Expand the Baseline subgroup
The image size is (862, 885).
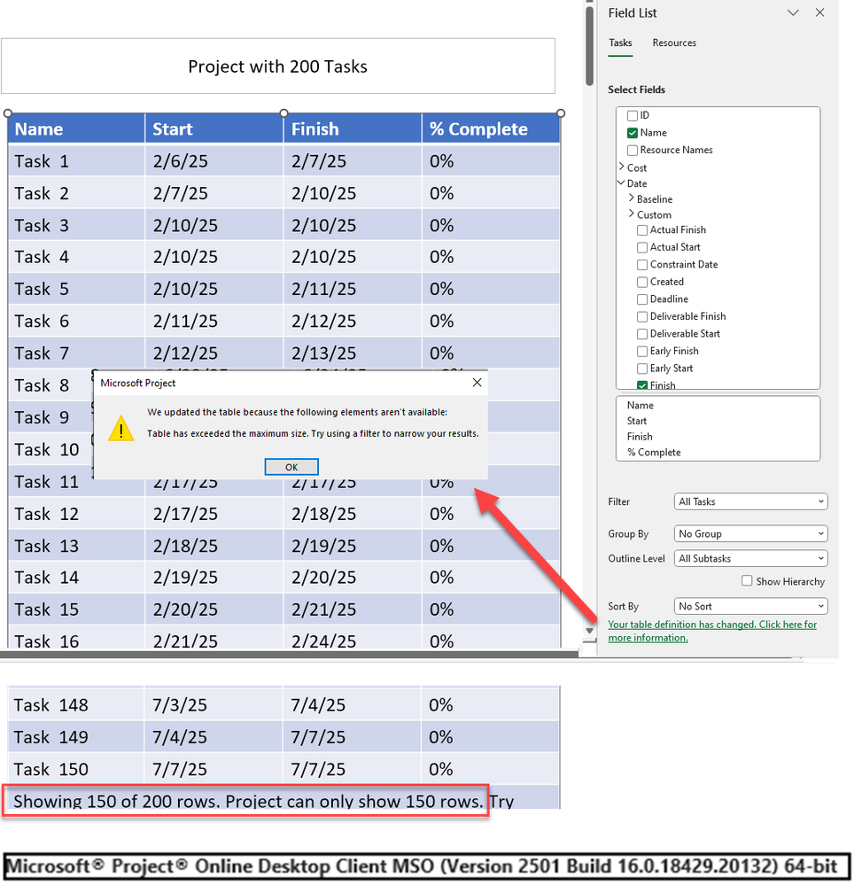[631, 198]
